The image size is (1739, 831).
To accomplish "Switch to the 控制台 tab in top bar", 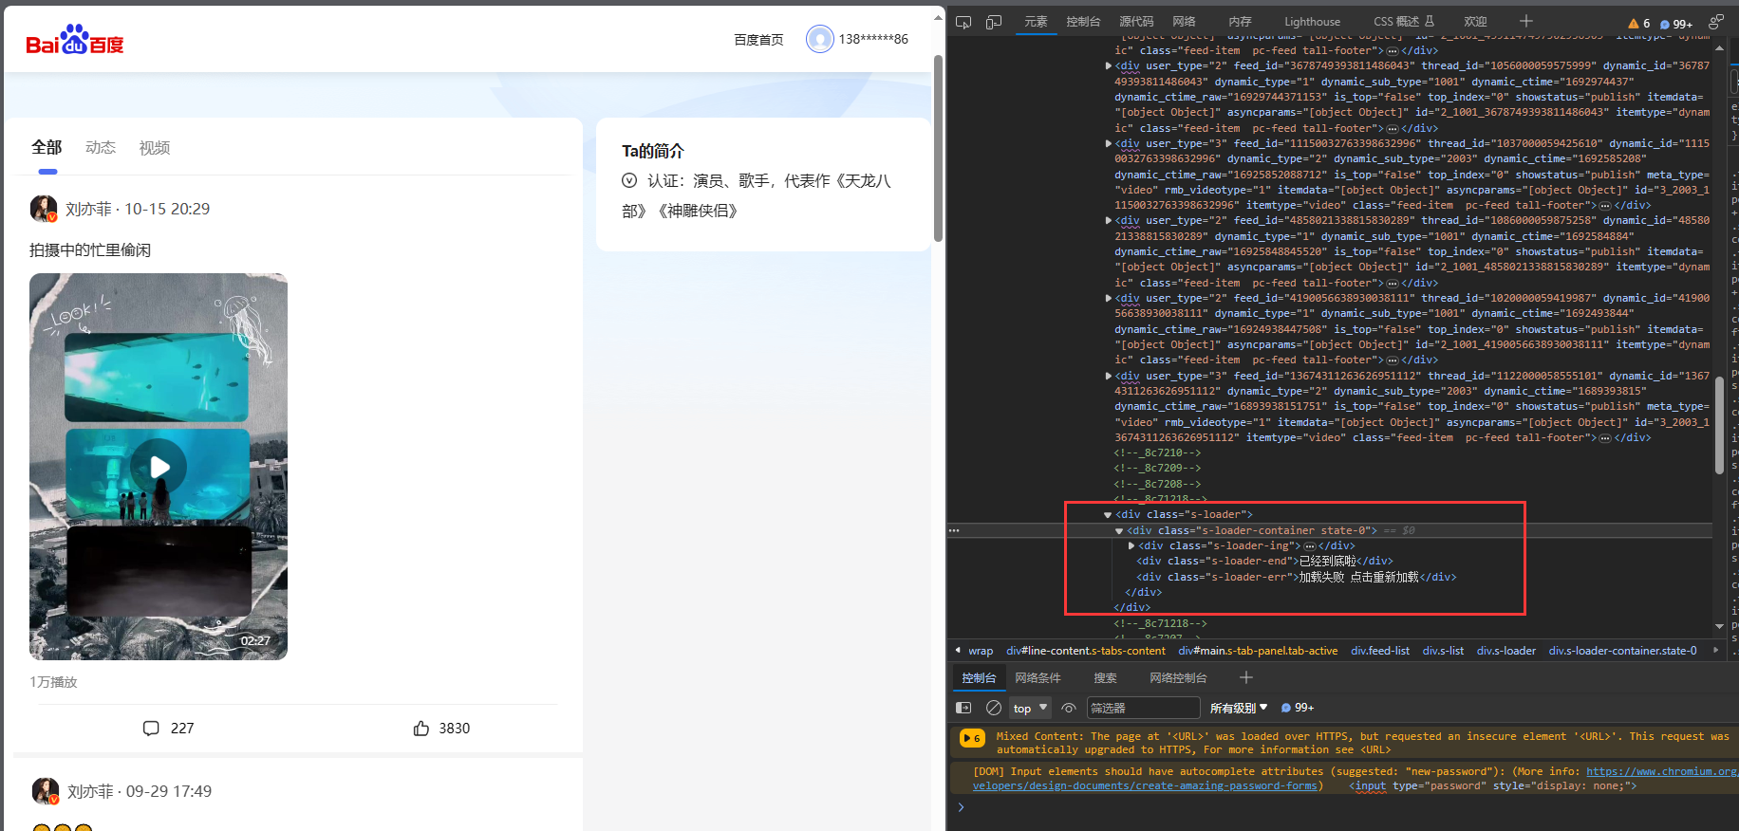I will tap(1083, 22).
